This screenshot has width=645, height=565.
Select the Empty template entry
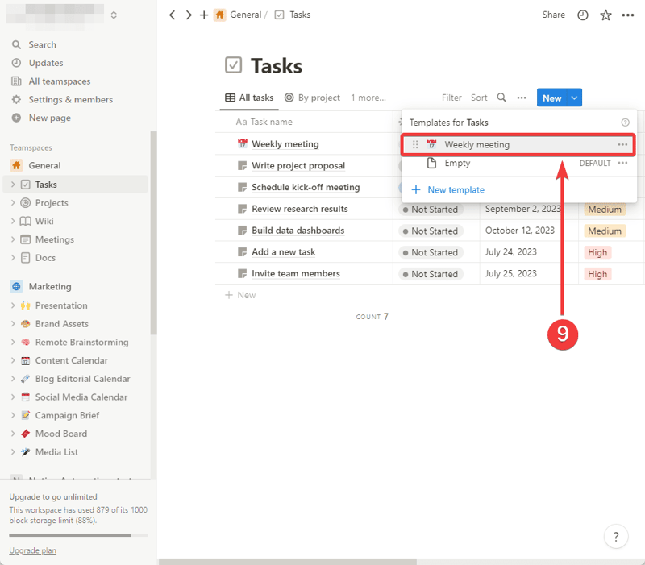(457, 164)
